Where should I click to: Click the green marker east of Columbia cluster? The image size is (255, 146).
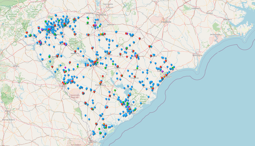point(98,63)
